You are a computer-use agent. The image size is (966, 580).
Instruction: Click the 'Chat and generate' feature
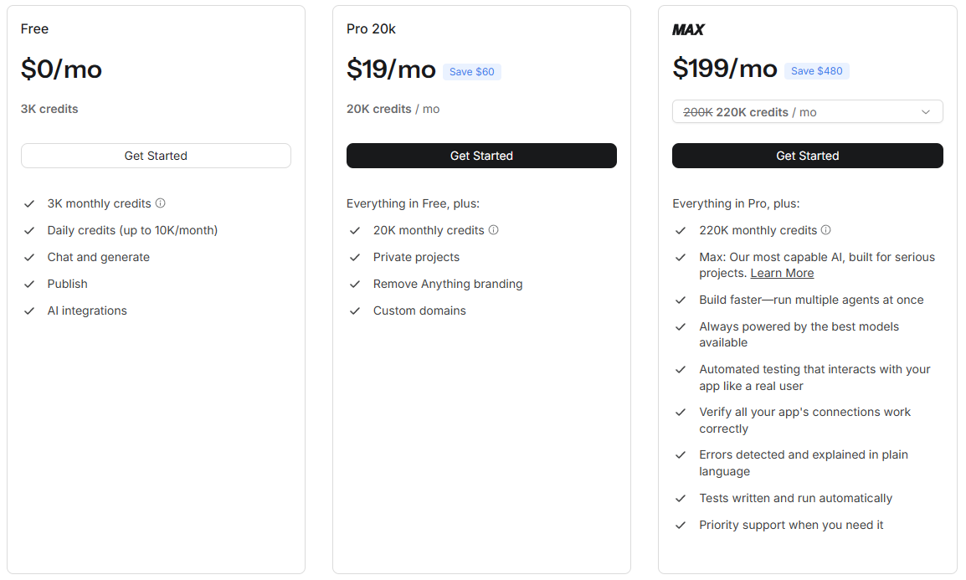pyautogui.click(x=99, y=257)
